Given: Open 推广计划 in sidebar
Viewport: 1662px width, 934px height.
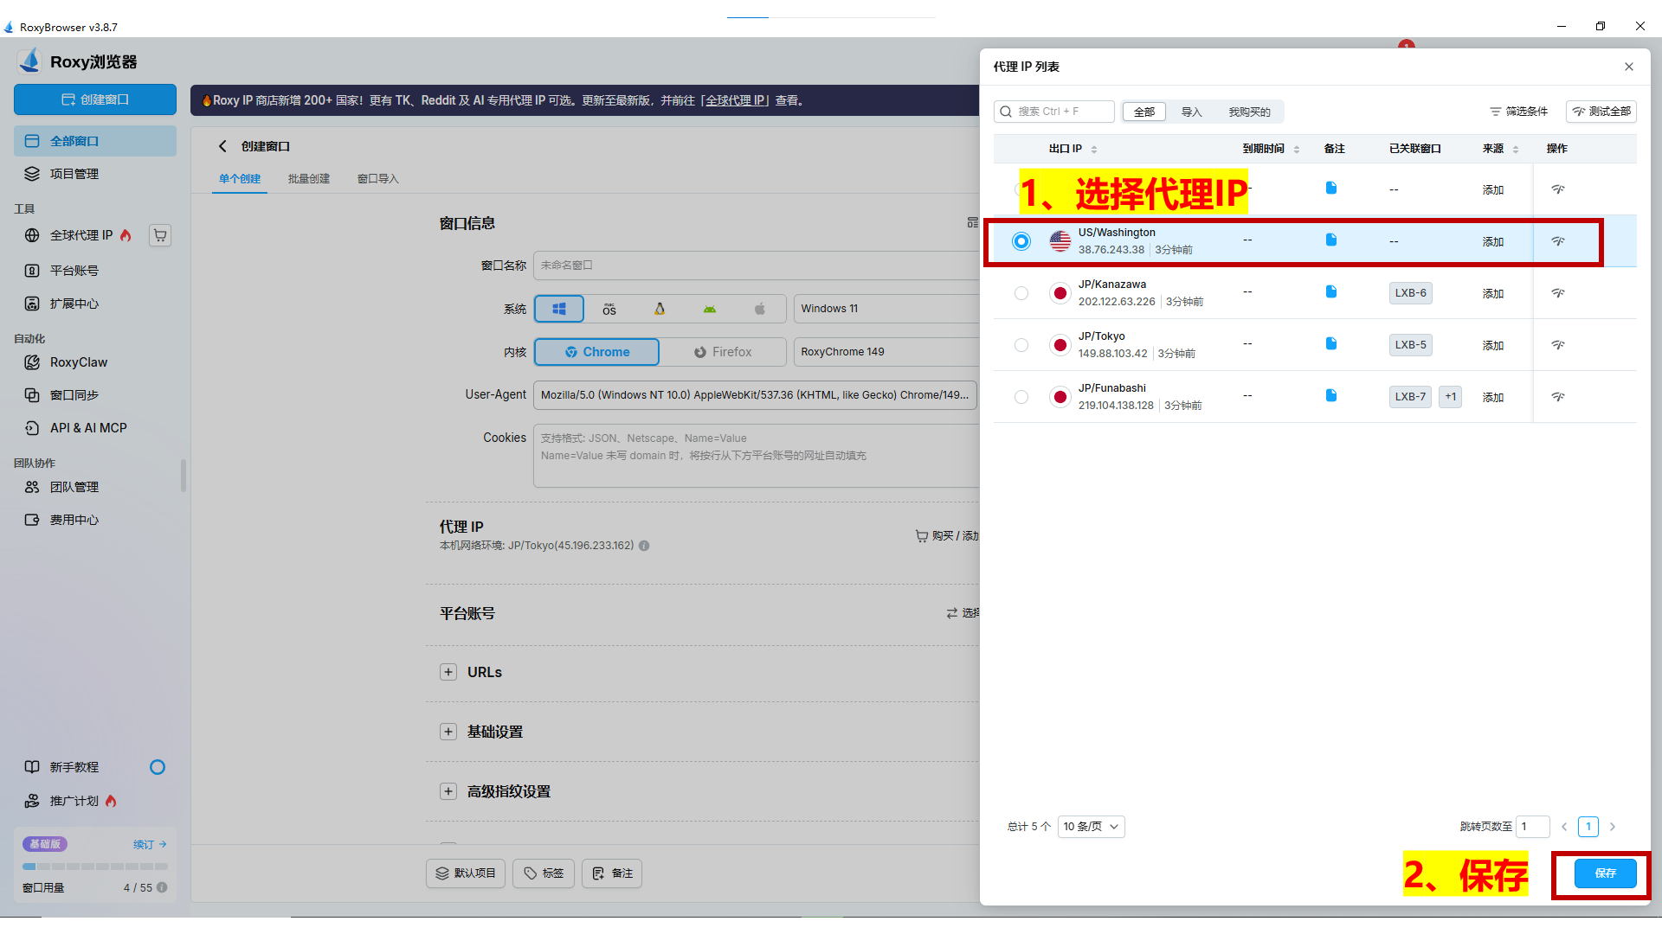Looking at the screenshot, I should [x=95, y=801].
